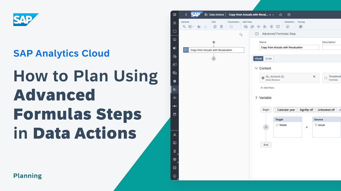The width and height of the screenshot is (341, 191).
Task: Close the data action with X icon
Action: [289, 15]
